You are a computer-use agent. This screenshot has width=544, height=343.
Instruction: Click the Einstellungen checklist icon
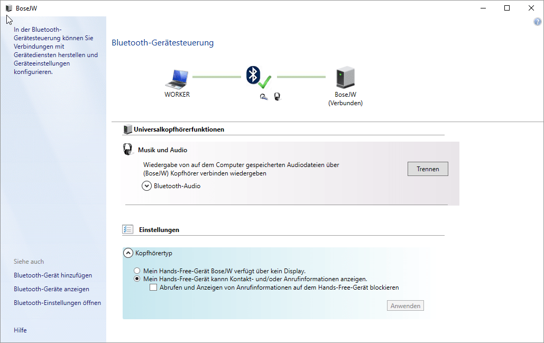coord(128,229)
